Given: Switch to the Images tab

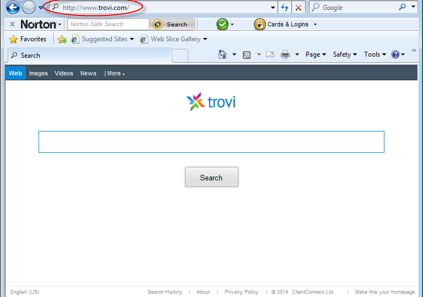Looking at the screenshot, I should (x=39, y=73).
